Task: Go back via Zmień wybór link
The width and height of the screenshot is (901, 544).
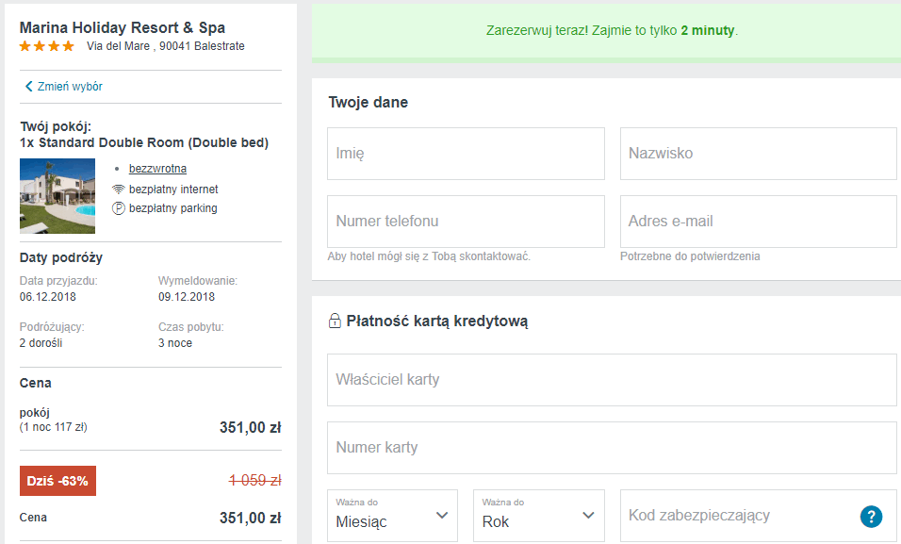Action: 70,86
